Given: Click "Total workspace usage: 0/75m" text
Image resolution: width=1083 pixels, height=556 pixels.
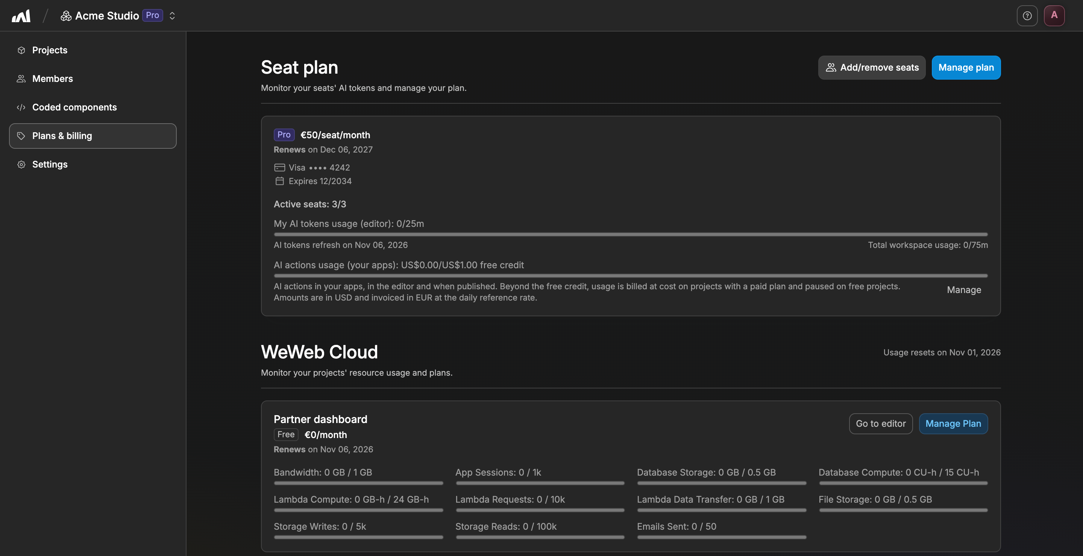Looking at the screenshot, I should (928, 245).
